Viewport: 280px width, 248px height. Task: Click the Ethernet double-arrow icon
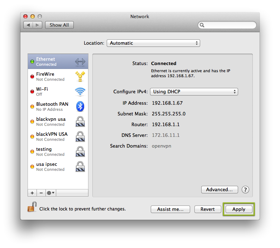point(80,61)
